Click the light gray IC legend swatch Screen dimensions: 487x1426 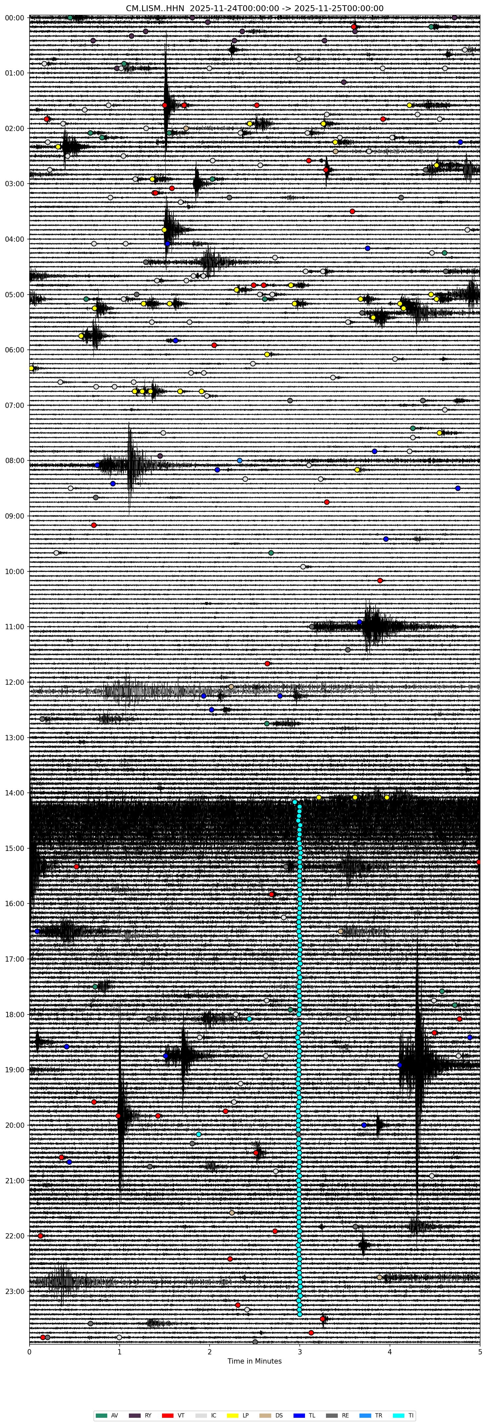coord(201,1415)
